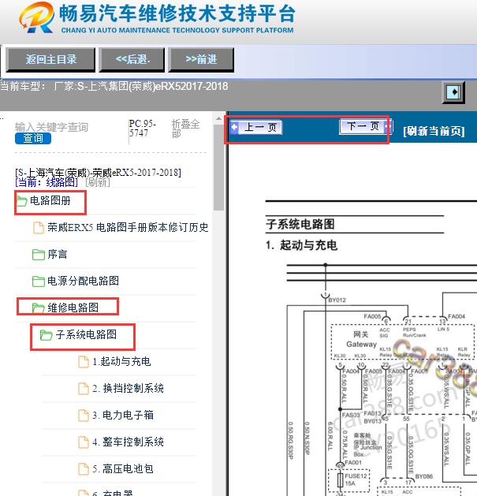Click the [刷新] link in tree panel
The height and width of the screenshot is (496, 477).
(98, 182)
